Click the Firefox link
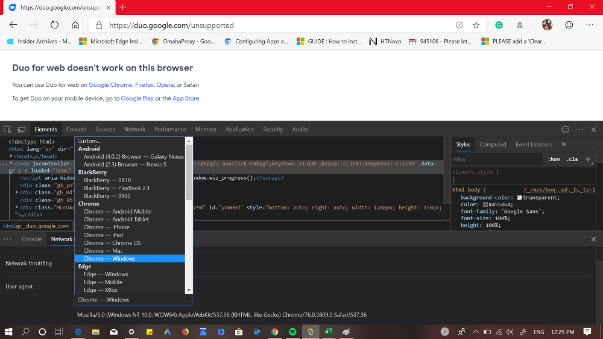Viewport: 603px width, 339px height. click(x=144, y=84)
